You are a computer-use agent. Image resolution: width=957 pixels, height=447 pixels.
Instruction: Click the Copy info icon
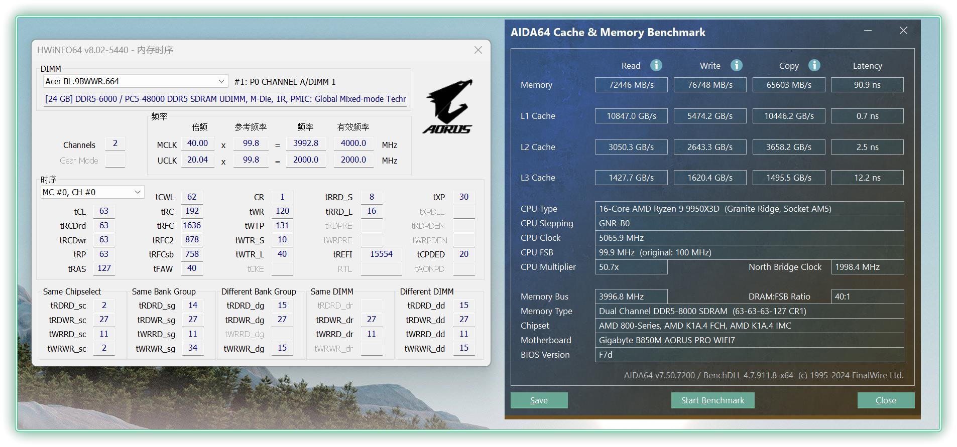814,66
